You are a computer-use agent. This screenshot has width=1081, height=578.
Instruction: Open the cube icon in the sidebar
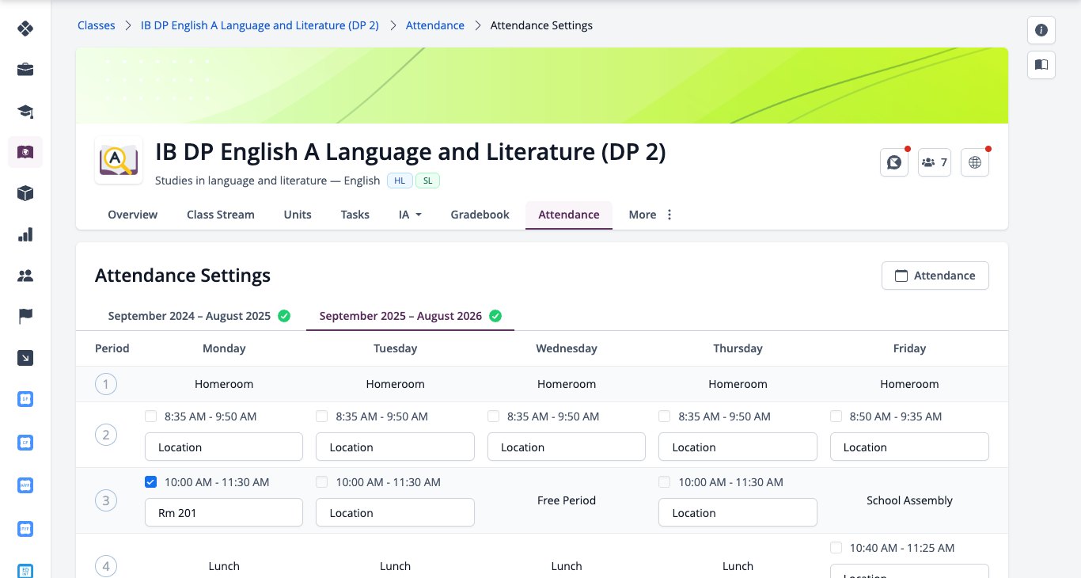pyautogui.click(x=25, y=193)
